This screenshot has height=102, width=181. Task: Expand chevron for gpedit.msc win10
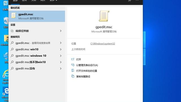[61, 49]
